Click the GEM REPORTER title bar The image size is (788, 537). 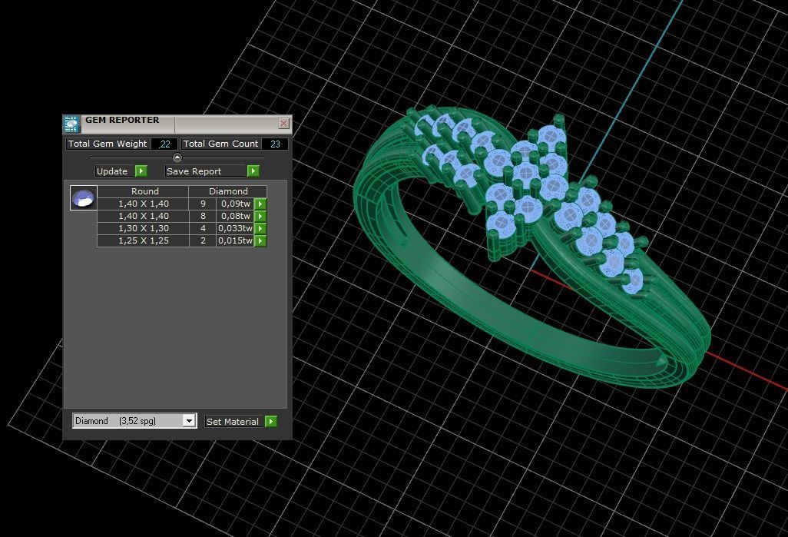177,124
